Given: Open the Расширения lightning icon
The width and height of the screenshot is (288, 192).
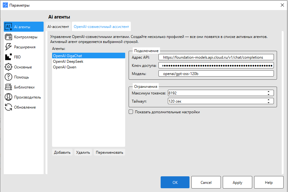Looking at the screenshot, I should (x=8, y=47).
